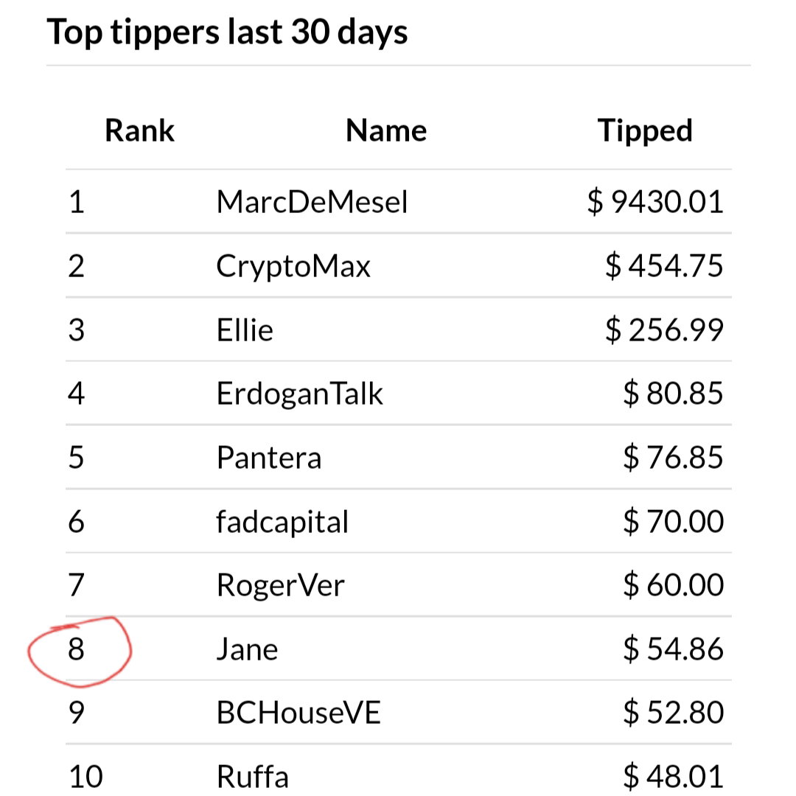The image size is (796, 796).
Task: Click the Tipped column header
Action: point(645,131)
